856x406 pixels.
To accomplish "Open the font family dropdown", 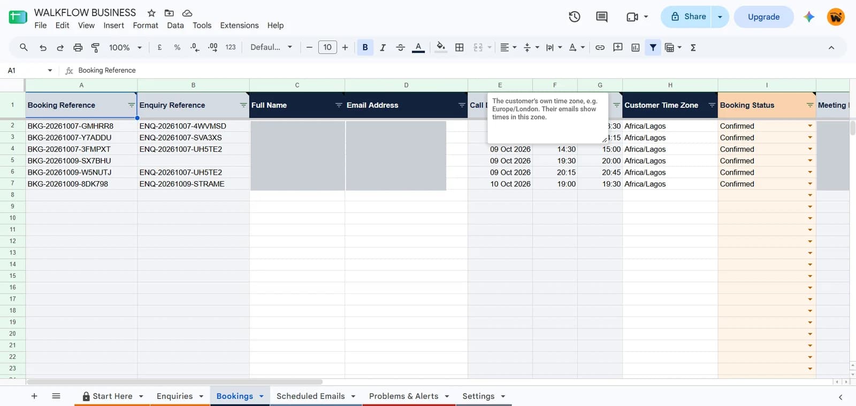I will coord(271,48).
